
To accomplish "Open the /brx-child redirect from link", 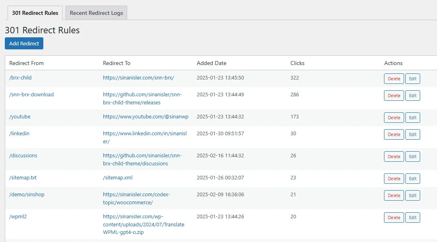I will point(20,77).
